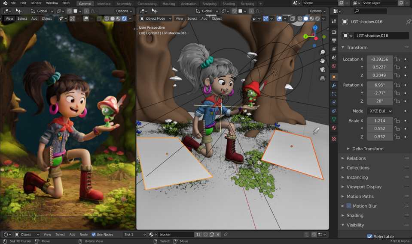Open the Physics properties tab
The width and height of the screenshot is (412, 244).
(334, 102)
